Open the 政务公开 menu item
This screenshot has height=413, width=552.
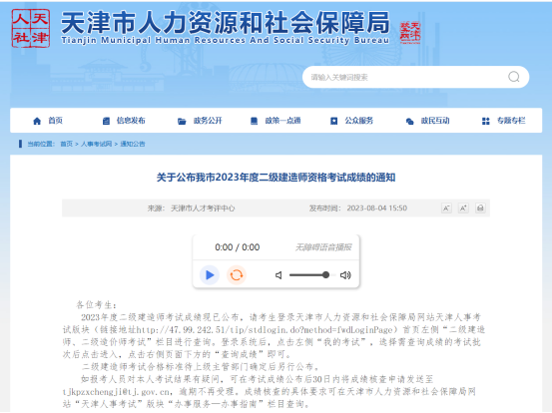click(x=208, y=121)
